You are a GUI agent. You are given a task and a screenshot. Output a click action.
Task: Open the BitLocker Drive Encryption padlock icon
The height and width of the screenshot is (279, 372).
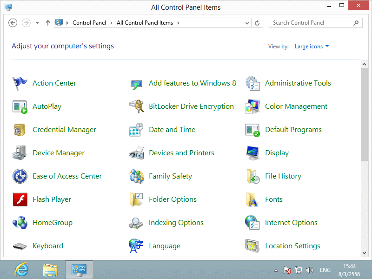pyautogui.click(x=136, y=106)
